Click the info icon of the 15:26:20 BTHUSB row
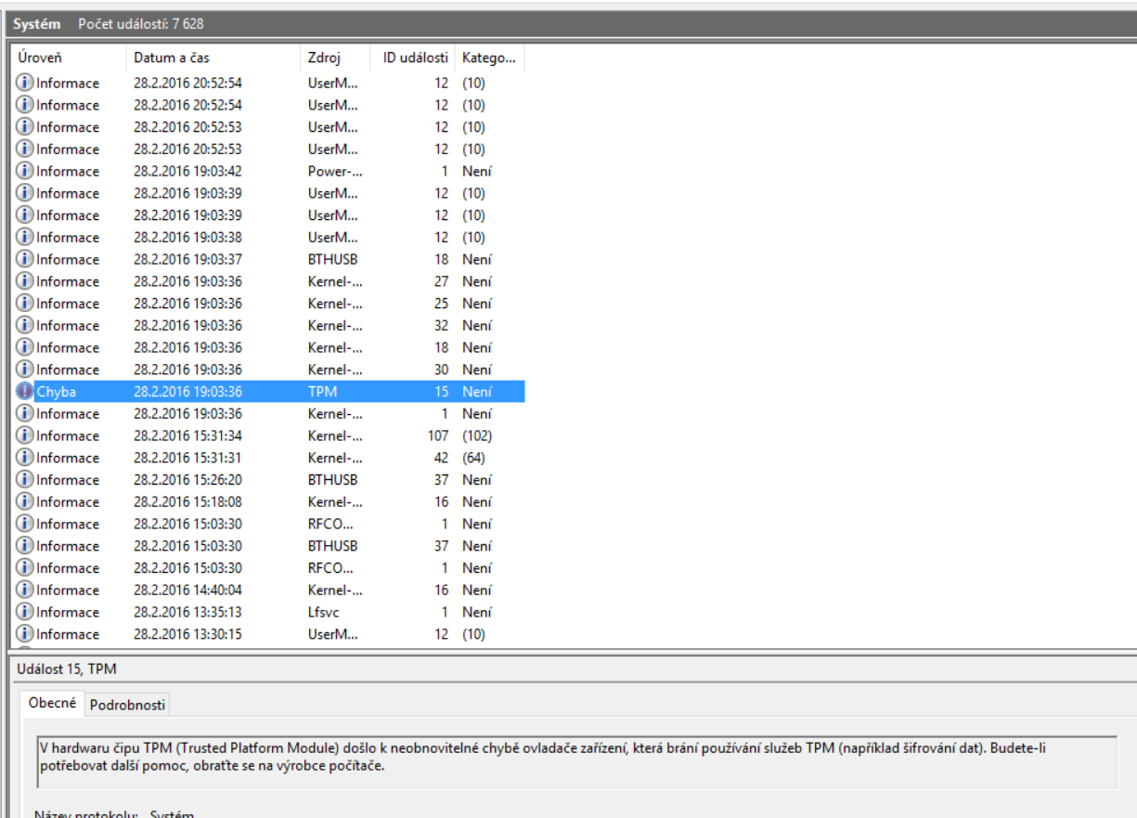Image resolution: width=1137 pixels, height=818 pixels. point(24,480)
